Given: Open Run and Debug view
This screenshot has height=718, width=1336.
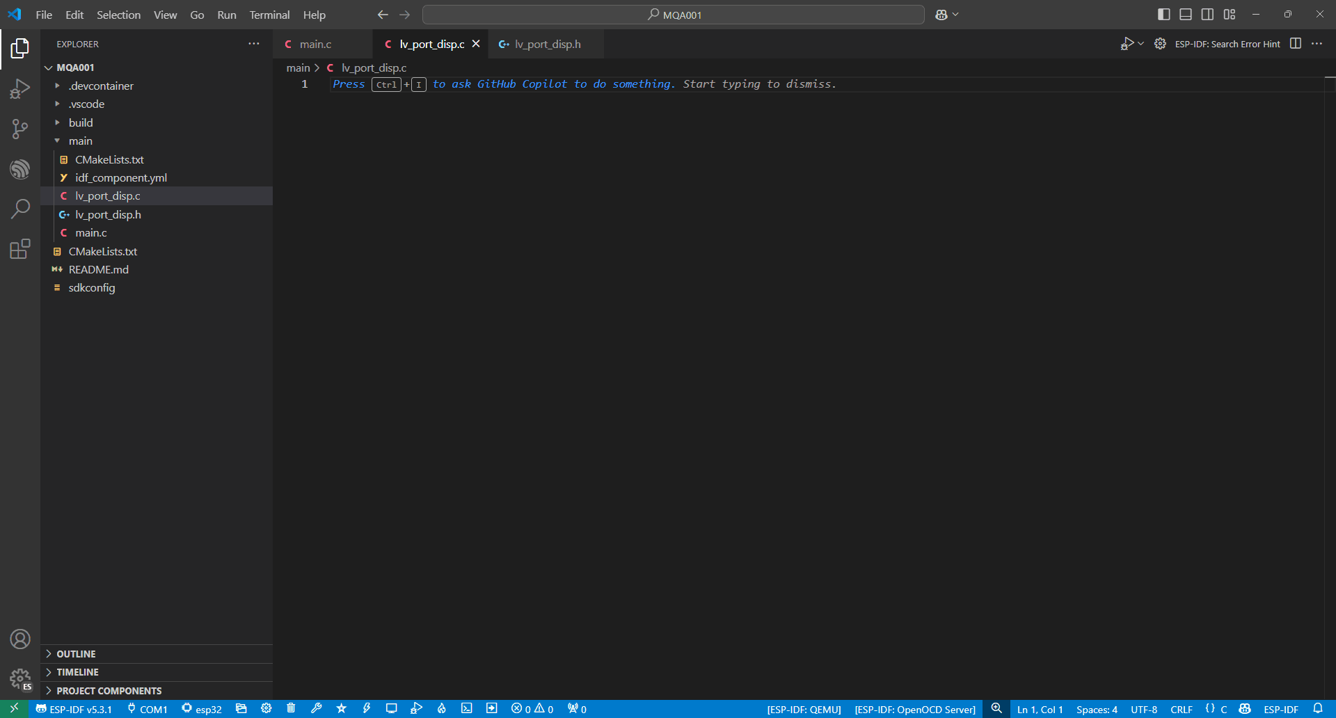Looking at the screenshot, I should (20, 88).
